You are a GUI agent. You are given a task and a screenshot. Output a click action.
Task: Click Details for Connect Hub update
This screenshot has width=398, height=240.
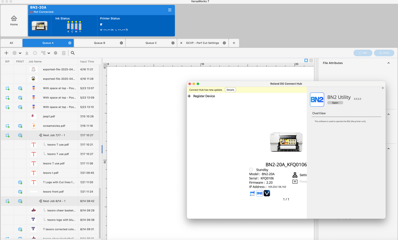tap(230, 90)
